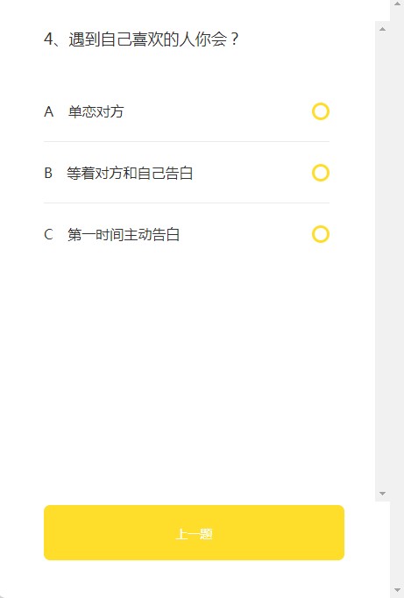Click the letter A option label

tap(49, 111)
